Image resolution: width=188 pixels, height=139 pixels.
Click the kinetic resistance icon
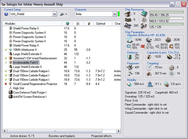157,46
